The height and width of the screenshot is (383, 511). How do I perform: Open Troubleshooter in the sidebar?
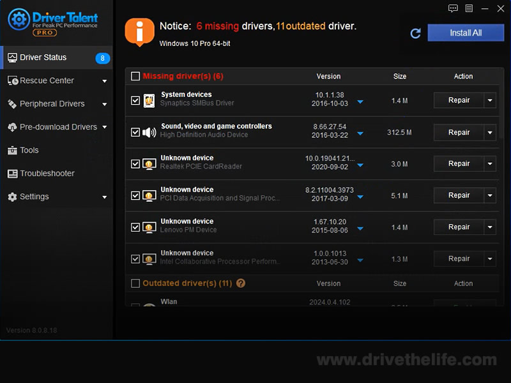coord(57,174)
